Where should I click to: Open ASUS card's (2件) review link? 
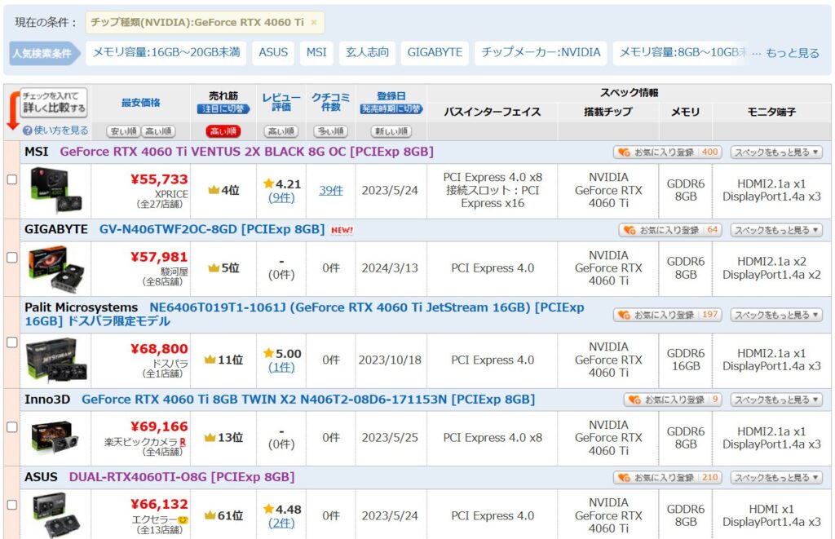point(281,523)
